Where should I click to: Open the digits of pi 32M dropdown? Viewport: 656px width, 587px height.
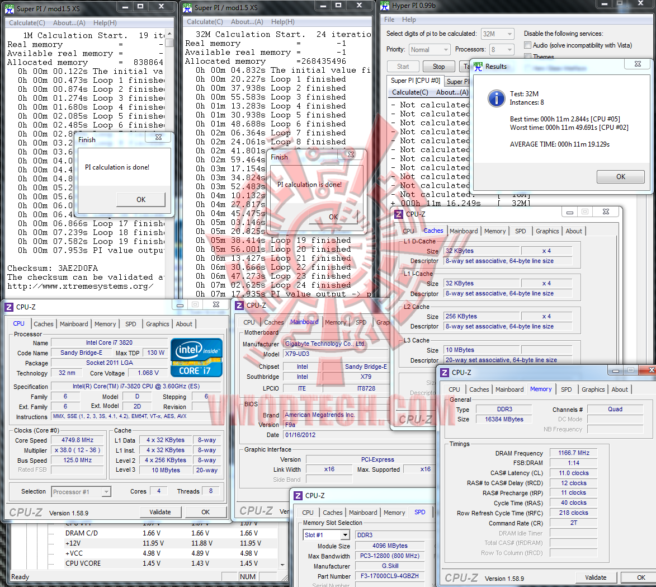[497, 34]
